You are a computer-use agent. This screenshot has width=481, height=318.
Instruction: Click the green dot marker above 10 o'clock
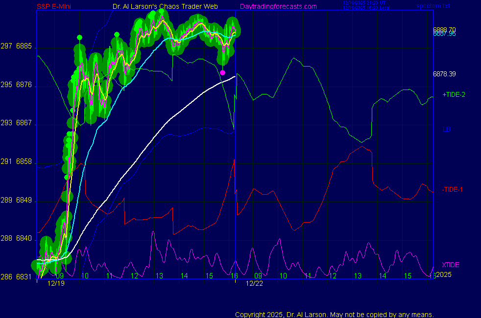point(79,37)
